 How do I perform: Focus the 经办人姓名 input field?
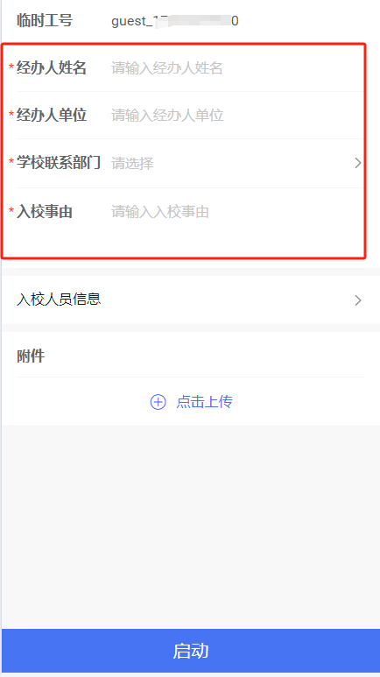(x=236, y=67)
